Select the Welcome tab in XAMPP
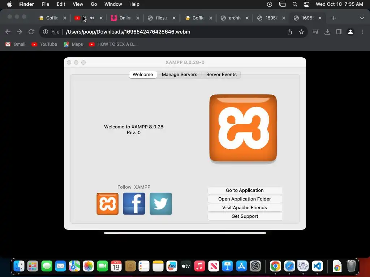Screen dimensions: 370x277 pos(143,74)
